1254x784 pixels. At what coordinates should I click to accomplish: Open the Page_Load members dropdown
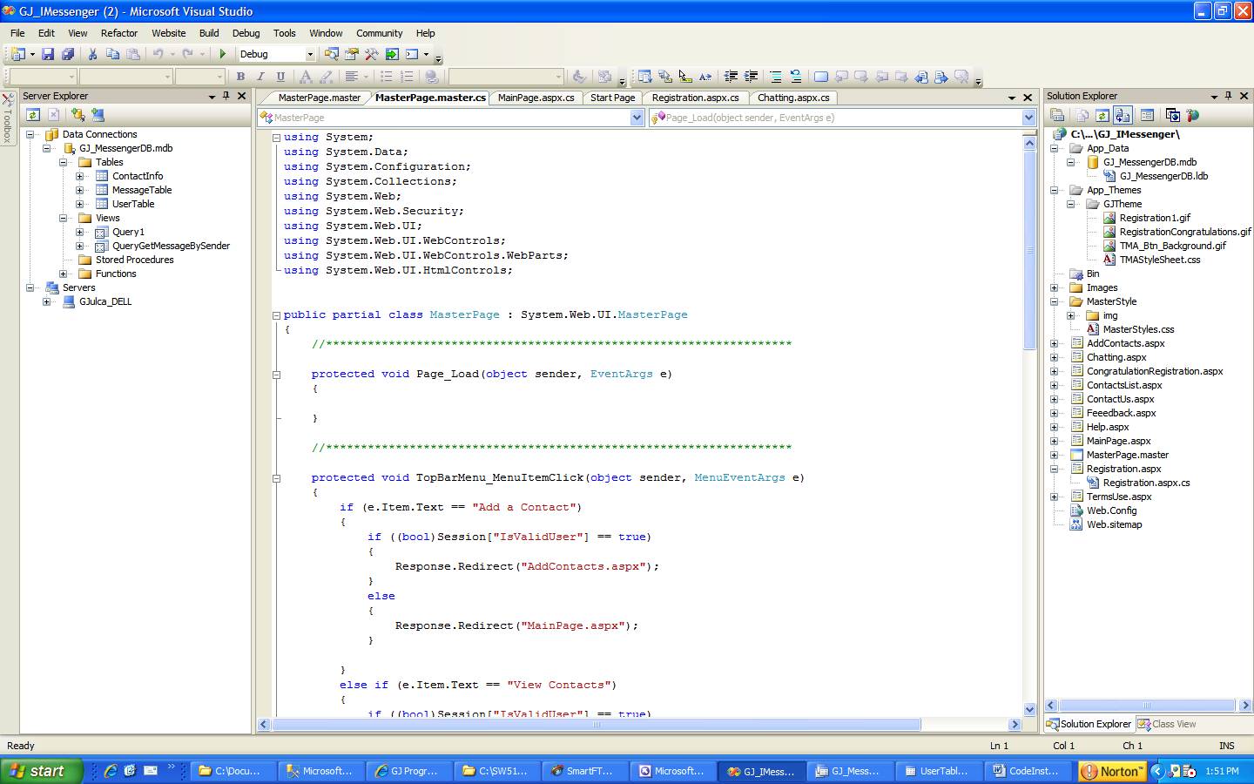tap(1028, 118)
